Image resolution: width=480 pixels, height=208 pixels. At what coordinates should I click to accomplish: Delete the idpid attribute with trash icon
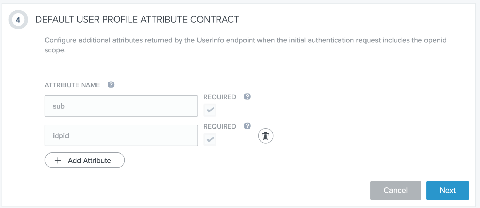(266, 136)
